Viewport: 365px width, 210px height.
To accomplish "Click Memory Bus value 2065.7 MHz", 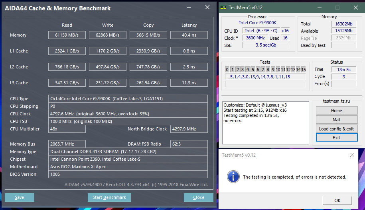I will [x=67, y=144].
